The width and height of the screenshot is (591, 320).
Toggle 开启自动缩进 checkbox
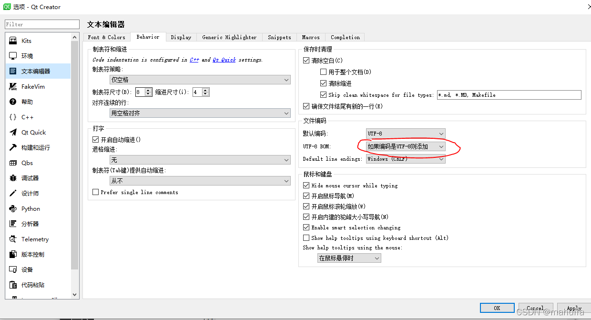pyautogui.click(x=96, y=140)
